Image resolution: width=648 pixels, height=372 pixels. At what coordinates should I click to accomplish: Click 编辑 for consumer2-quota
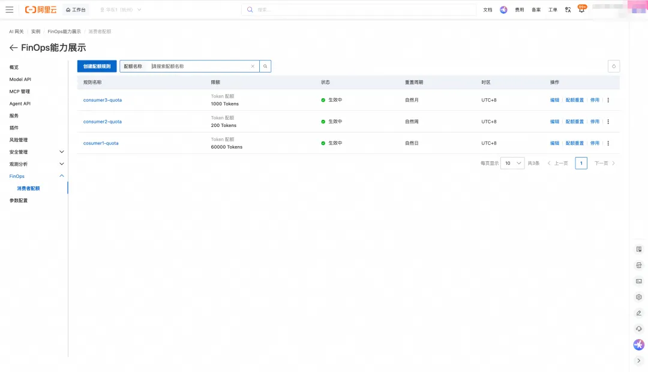(x=554, y=122)
